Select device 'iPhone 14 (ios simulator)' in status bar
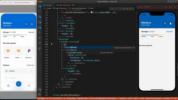The width and height of the screenshot is (178, 100). tap(153, 98)
